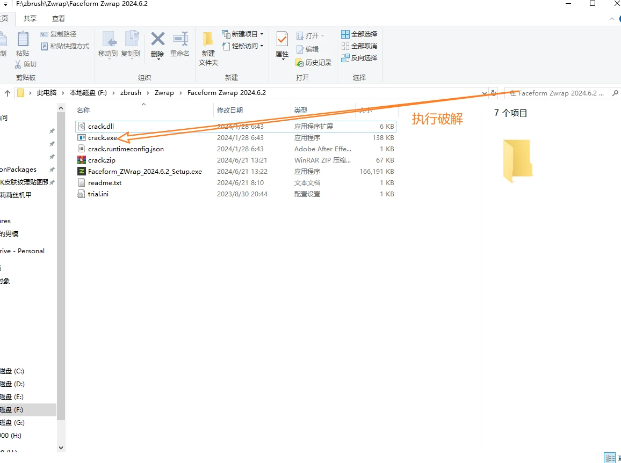Switch to the View ribbon tab

[58, 19]
